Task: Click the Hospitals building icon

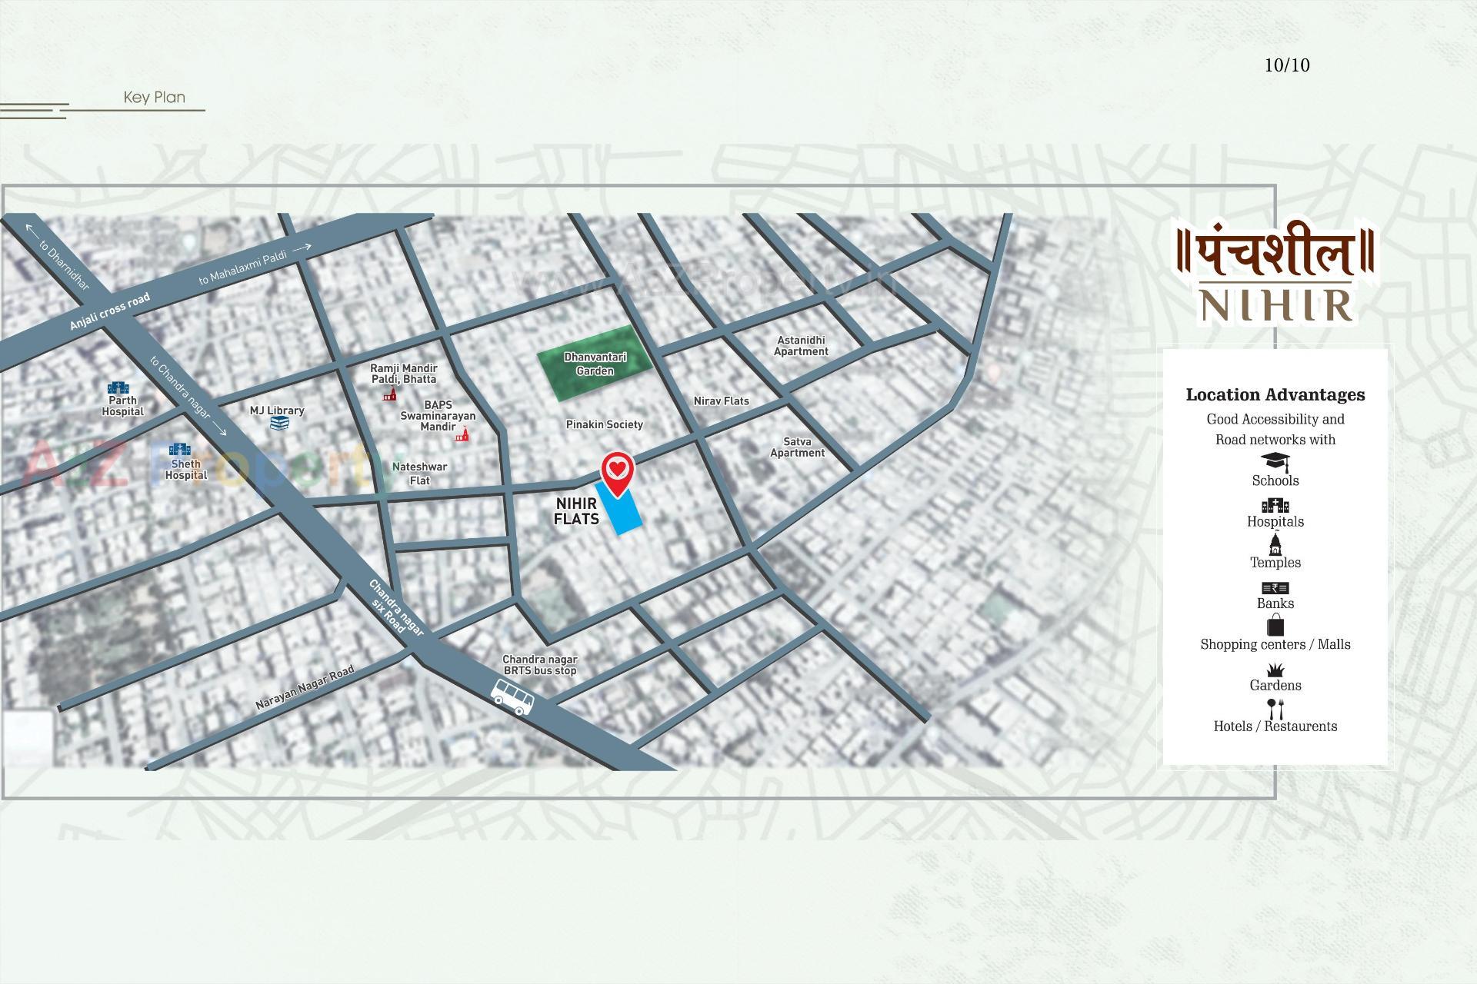Action: click(x=1275, y=504)
